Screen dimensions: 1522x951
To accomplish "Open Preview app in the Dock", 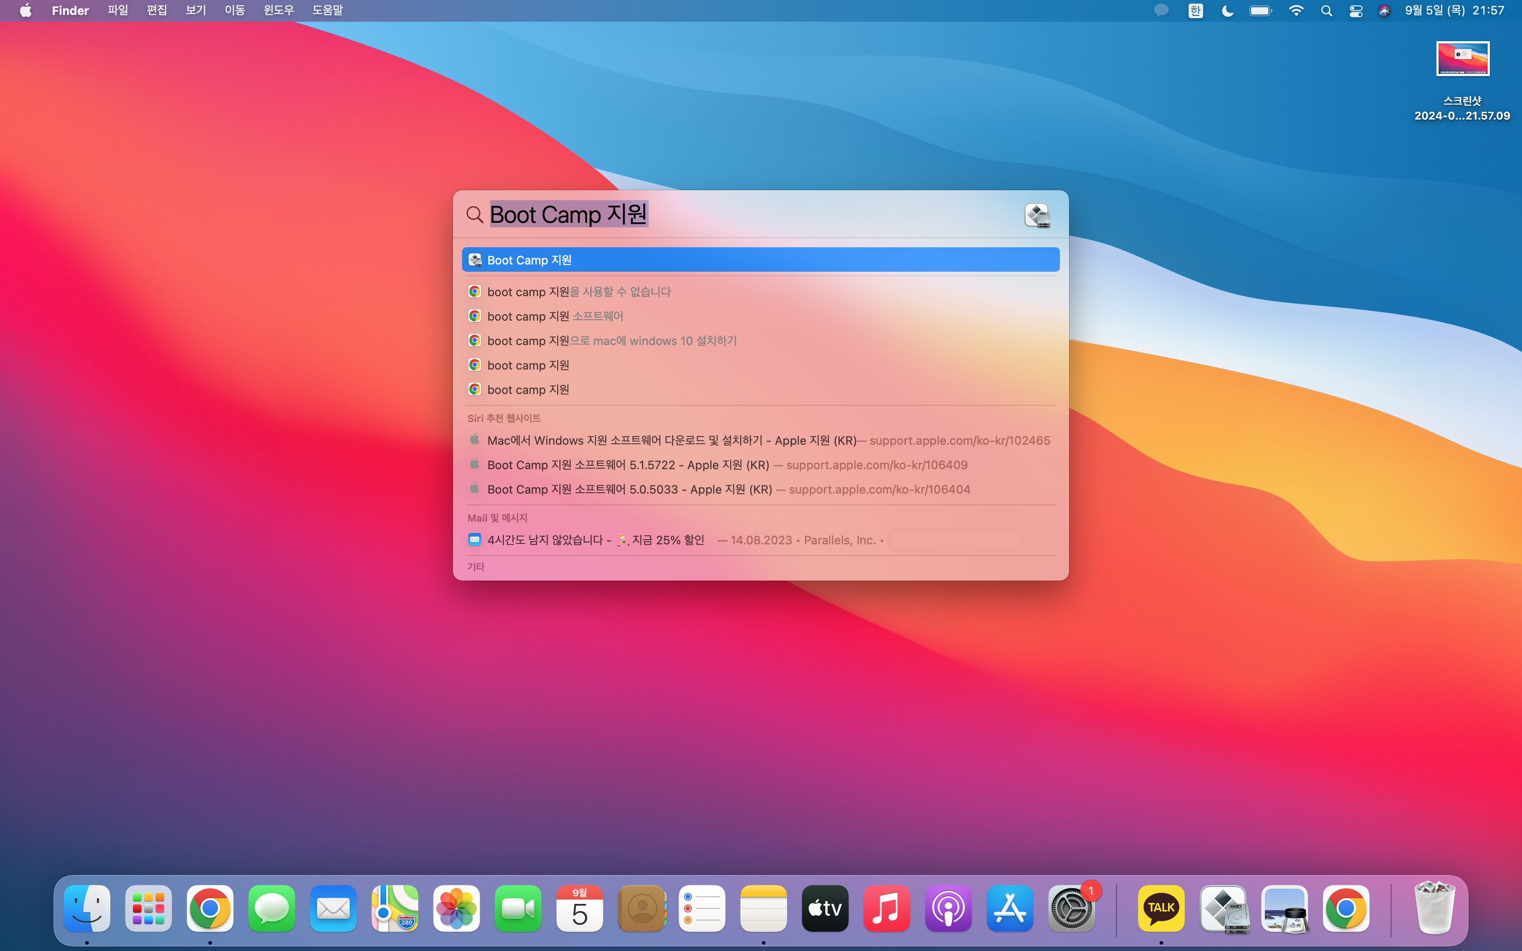I will (1284, 908).
